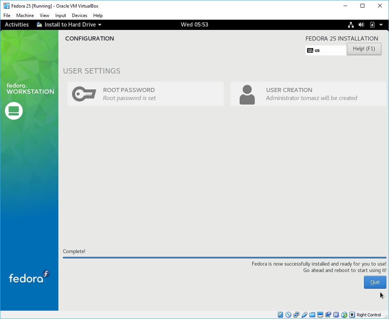The width and height of the screenshot is (389, 319).
Task: Select the us keyboard layout indicator
Action: point(326,50)
